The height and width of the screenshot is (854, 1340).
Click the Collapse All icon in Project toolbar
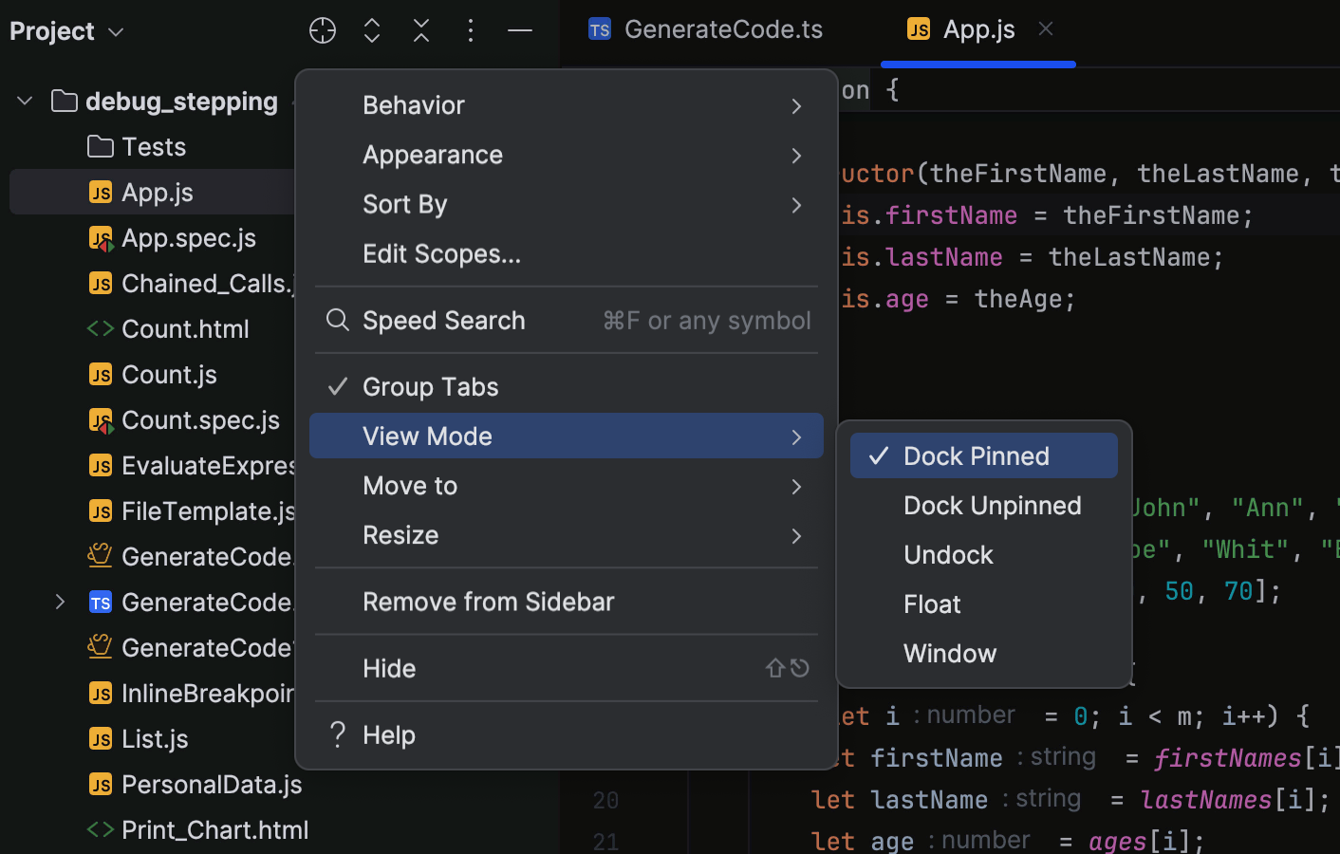(x=420, y=29)
